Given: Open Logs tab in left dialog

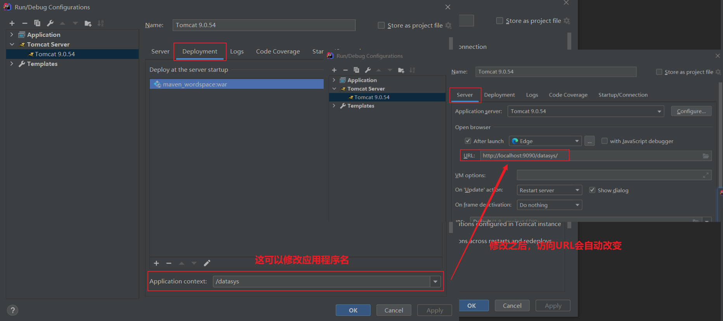Looking at the screenshot, I should 237,52.
